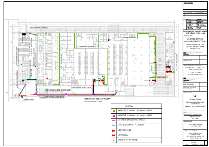The width and height of the screenshot is (209, 147).
Task: Click red panel symbol at top-left of plan
Action: [24, 34]
